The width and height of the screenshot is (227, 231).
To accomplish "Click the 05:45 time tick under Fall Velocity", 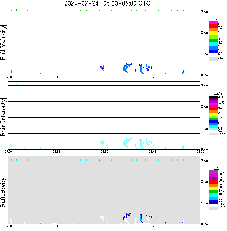I will tap(152, 77).
